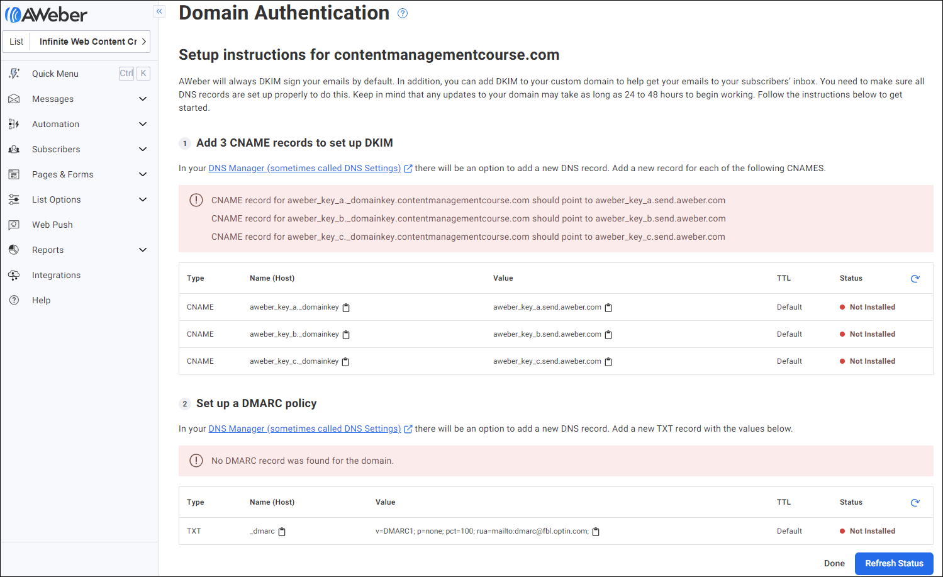
Task: Expand the Subscribers menu chevron
Action: 143,149
